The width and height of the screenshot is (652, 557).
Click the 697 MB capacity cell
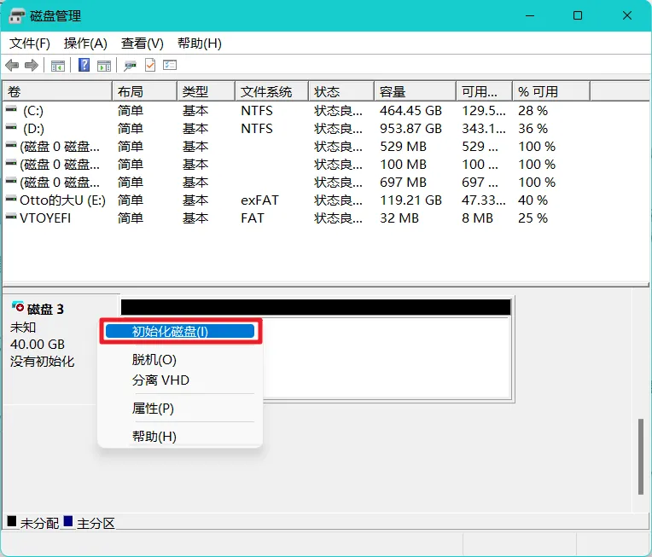[x=404, y=182]
